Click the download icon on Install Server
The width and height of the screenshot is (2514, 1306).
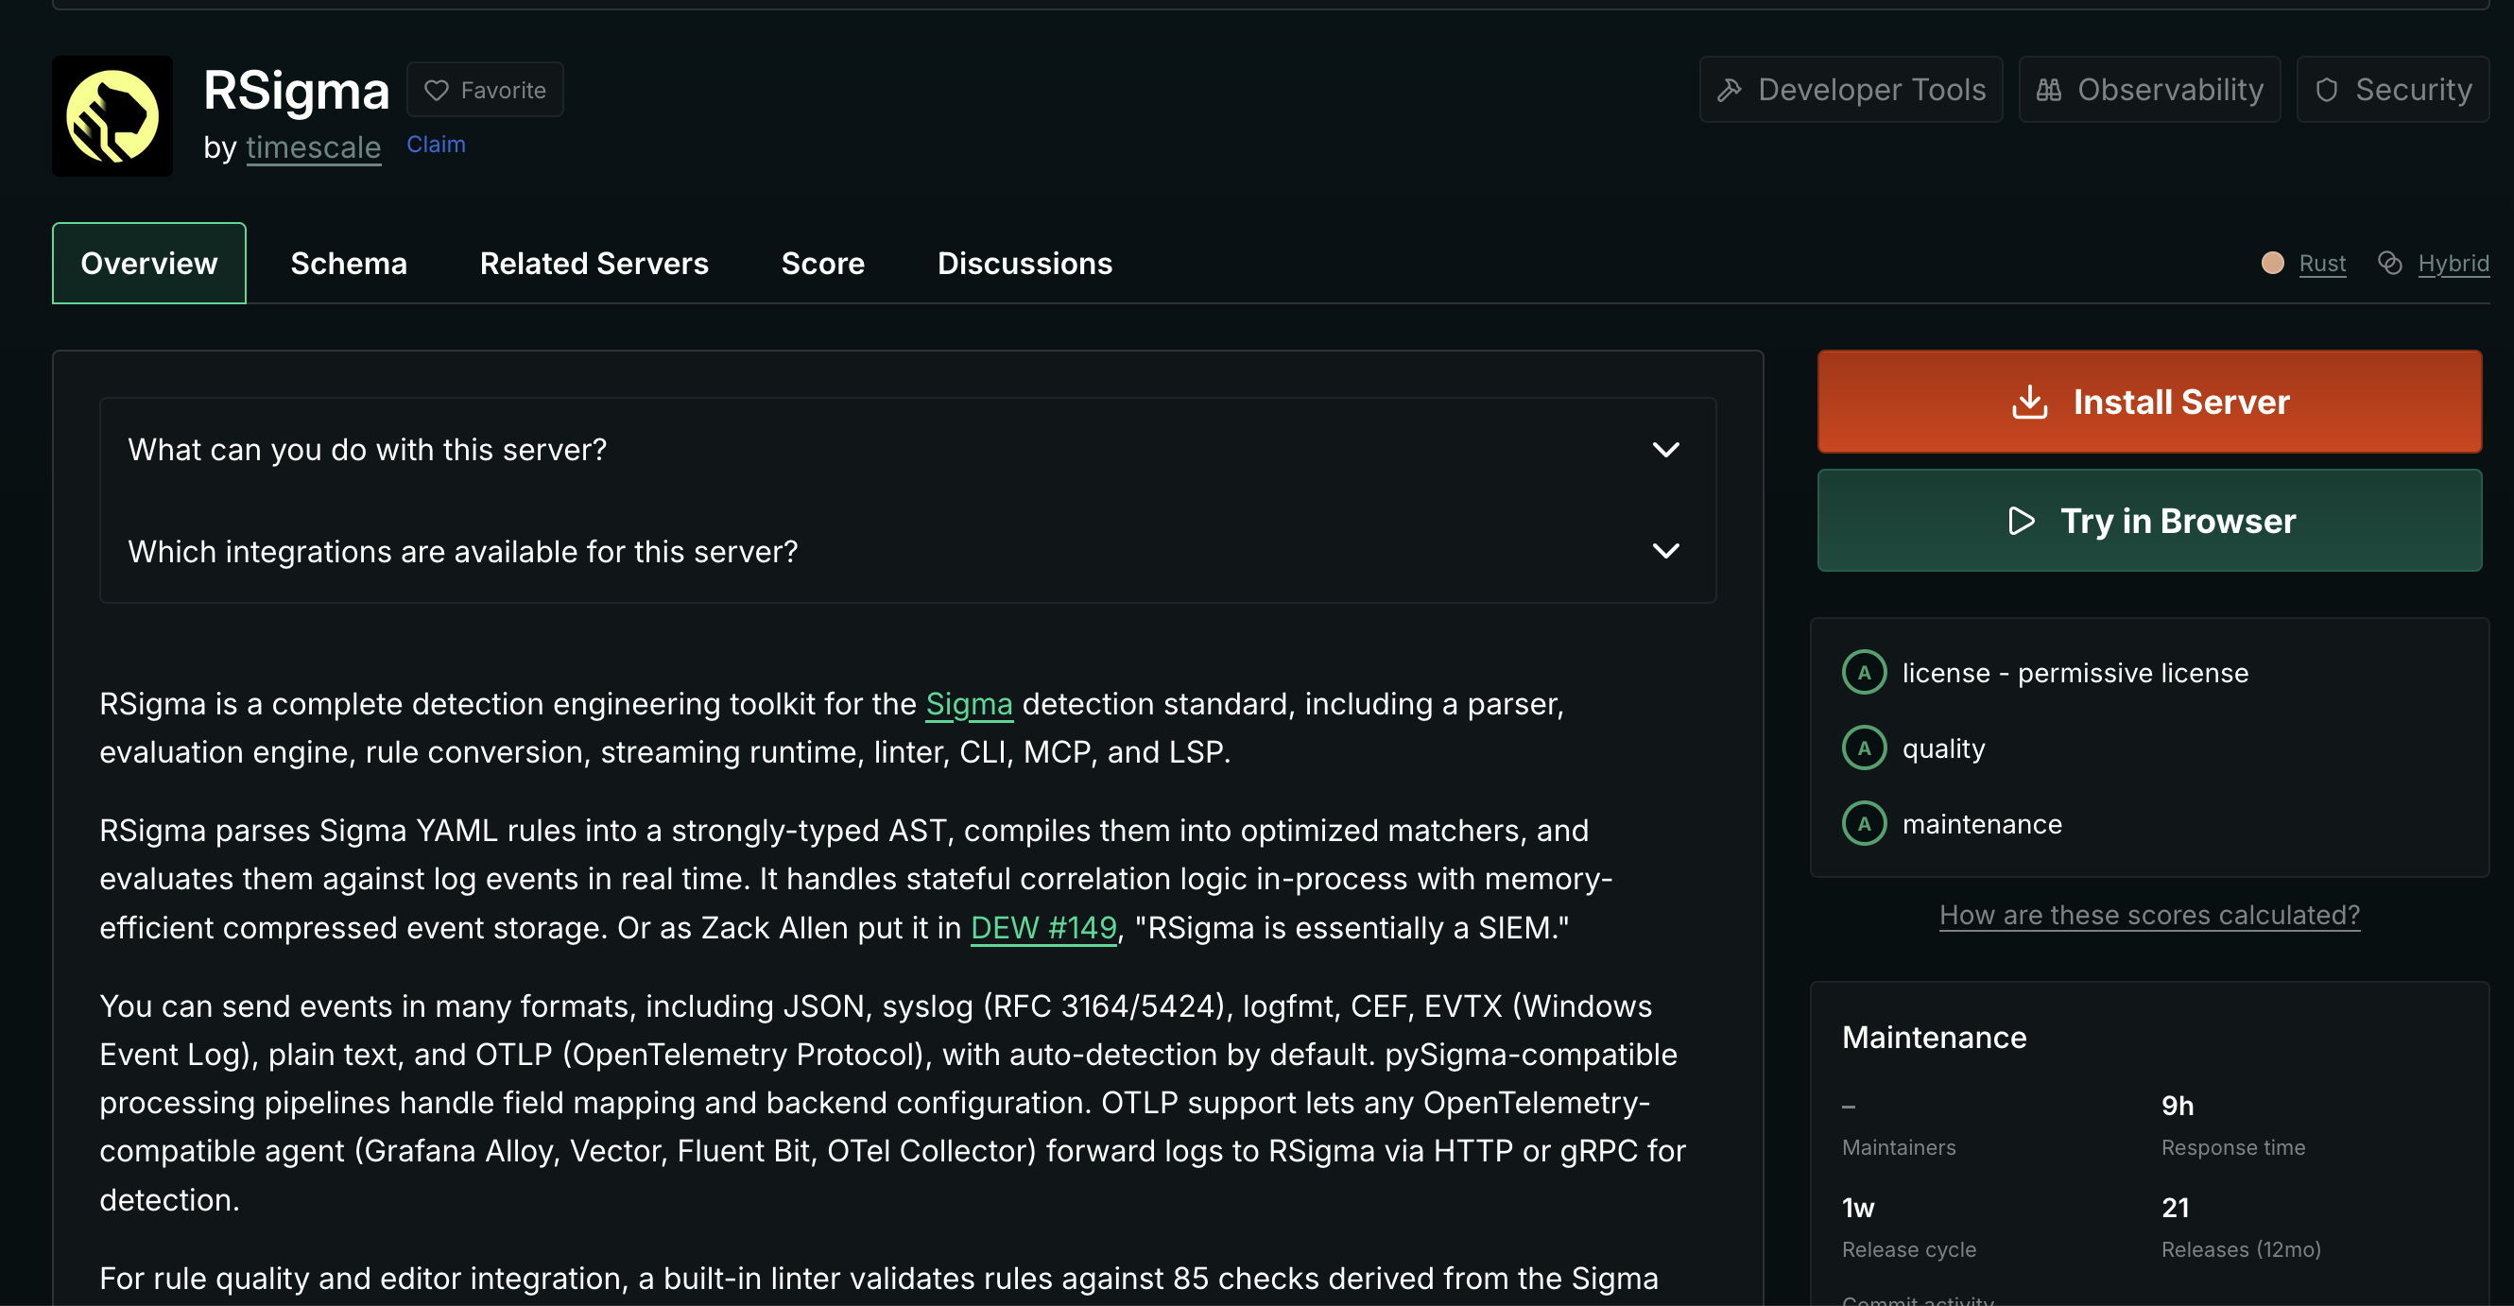[2030, 402]
